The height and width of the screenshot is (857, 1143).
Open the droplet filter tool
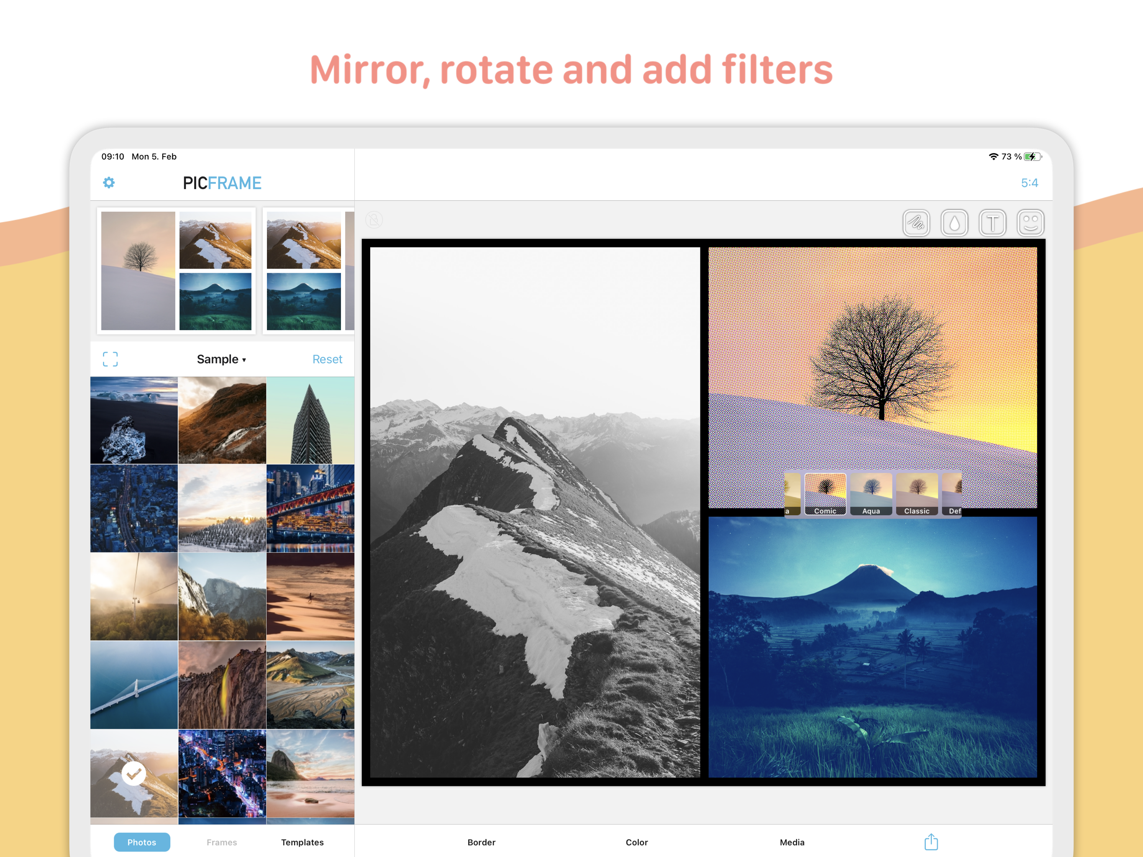click(954, 223)
